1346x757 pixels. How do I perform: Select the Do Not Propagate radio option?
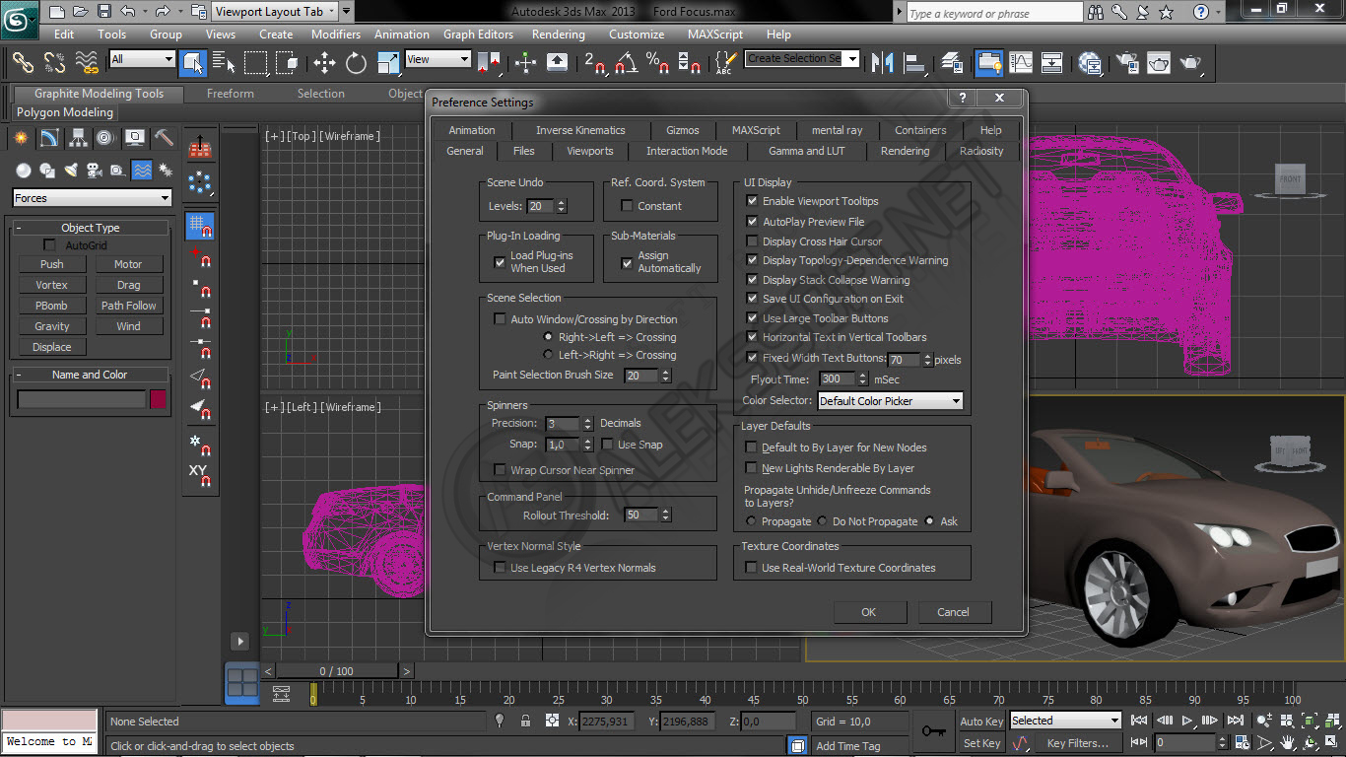[823, 521]
